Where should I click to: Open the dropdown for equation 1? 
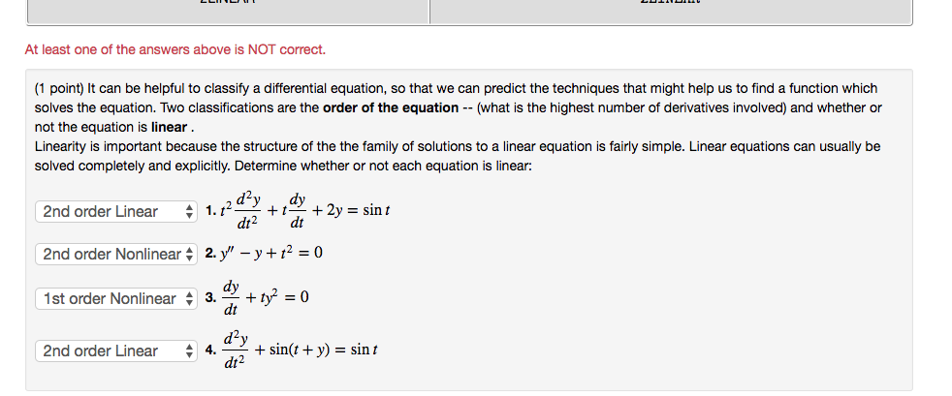click(x=116, y=212)
